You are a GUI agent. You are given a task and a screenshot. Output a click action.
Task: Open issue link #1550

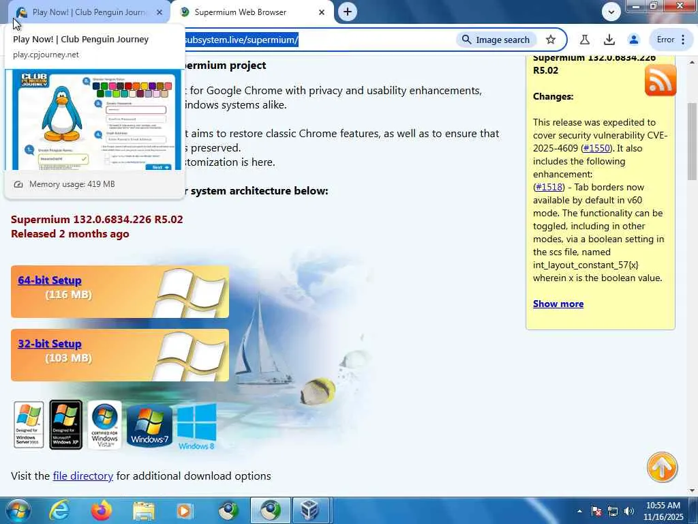pos(596,148)
